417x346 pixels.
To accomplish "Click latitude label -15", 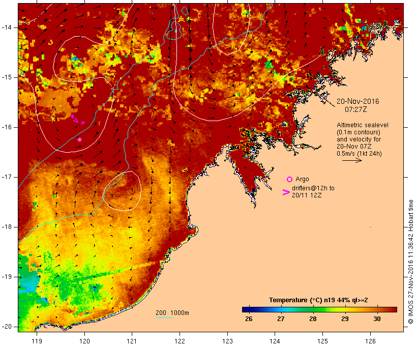I will 7,77.
